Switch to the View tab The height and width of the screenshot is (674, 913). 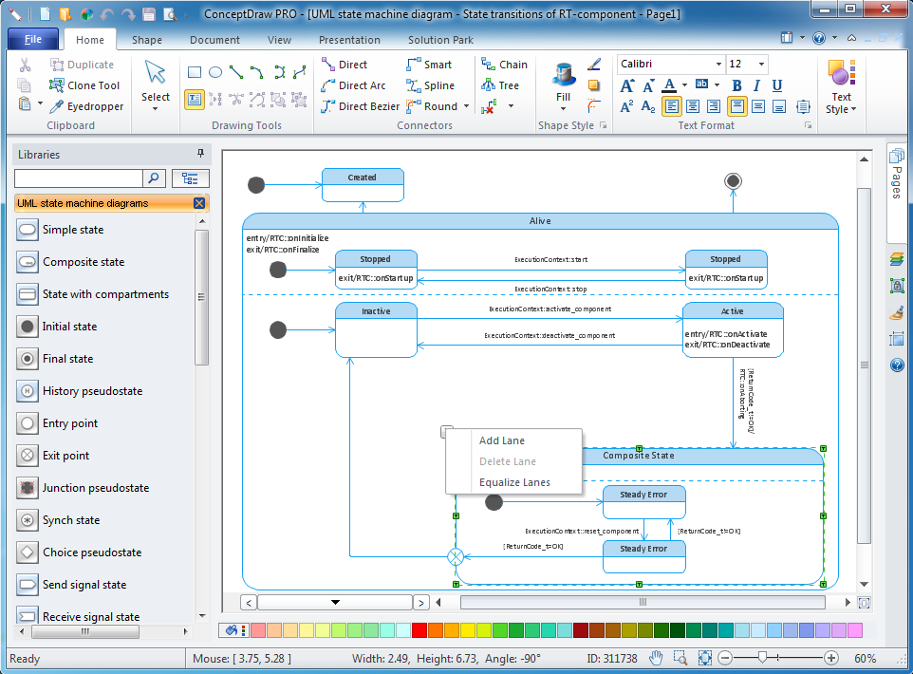(x=279, y=40)
